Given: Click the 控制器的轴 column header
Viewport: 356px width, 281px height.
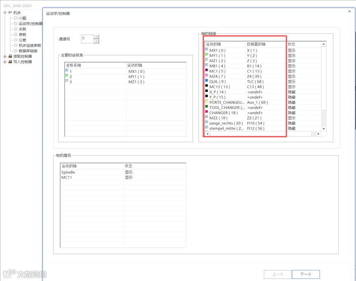Looking at the screenshot, I should pyautogui.click(x=265, y=44).
